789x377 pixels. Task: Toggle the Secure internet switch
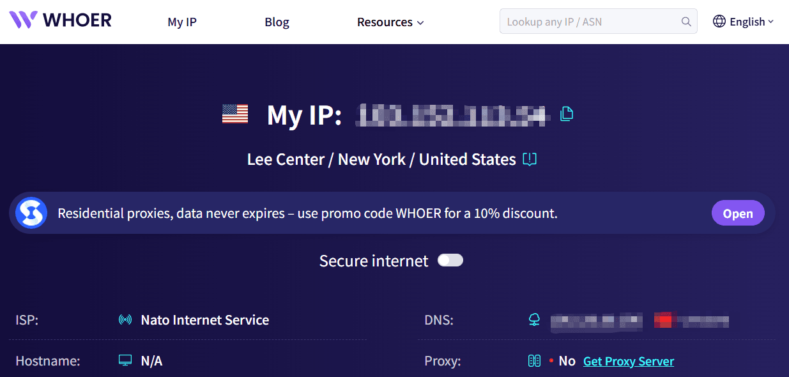pyautogui.click(x=450, y=260)
